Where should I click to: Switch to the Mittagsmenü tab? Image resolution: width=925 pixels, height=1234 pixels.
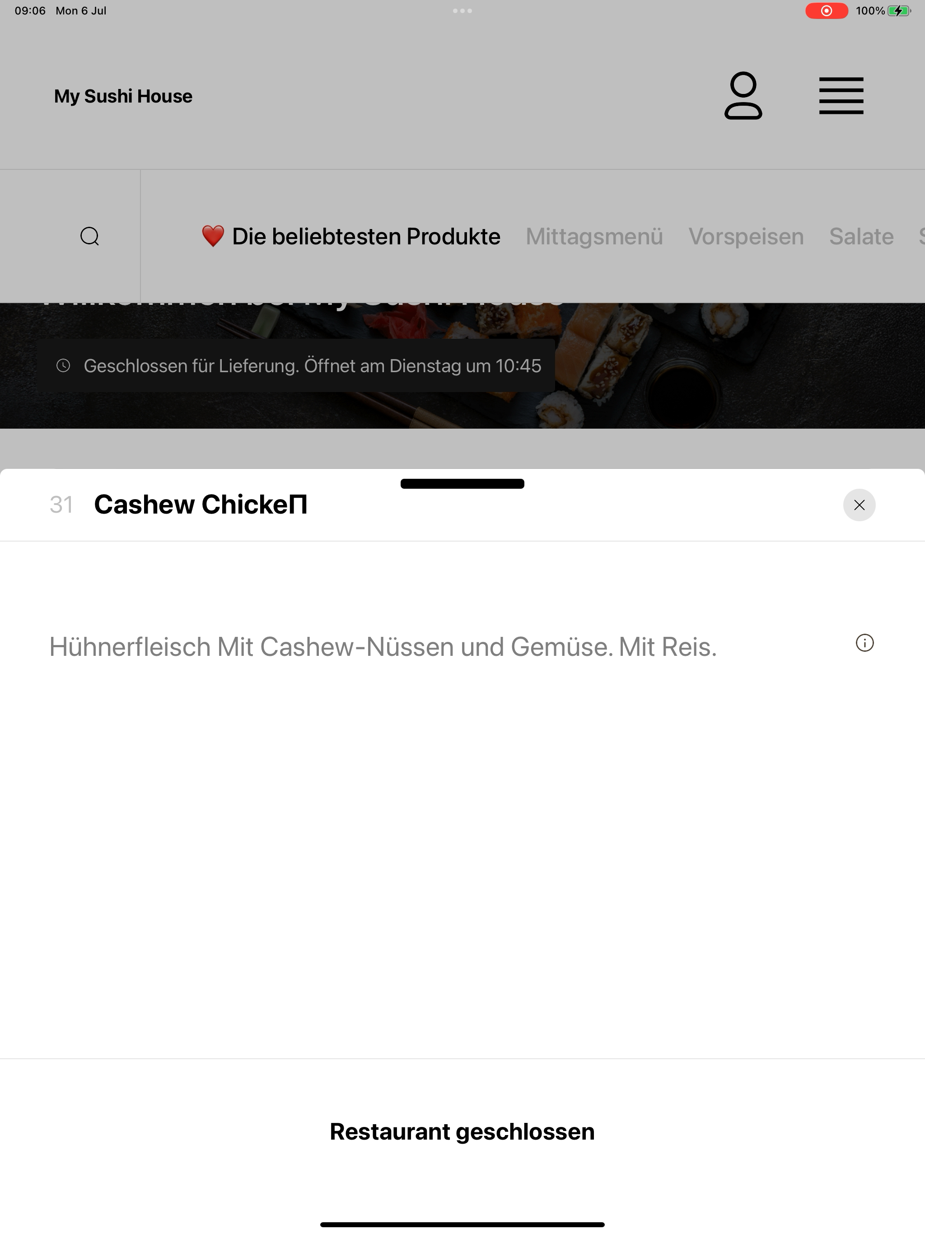pyautogui.click(x=594, y=237)
